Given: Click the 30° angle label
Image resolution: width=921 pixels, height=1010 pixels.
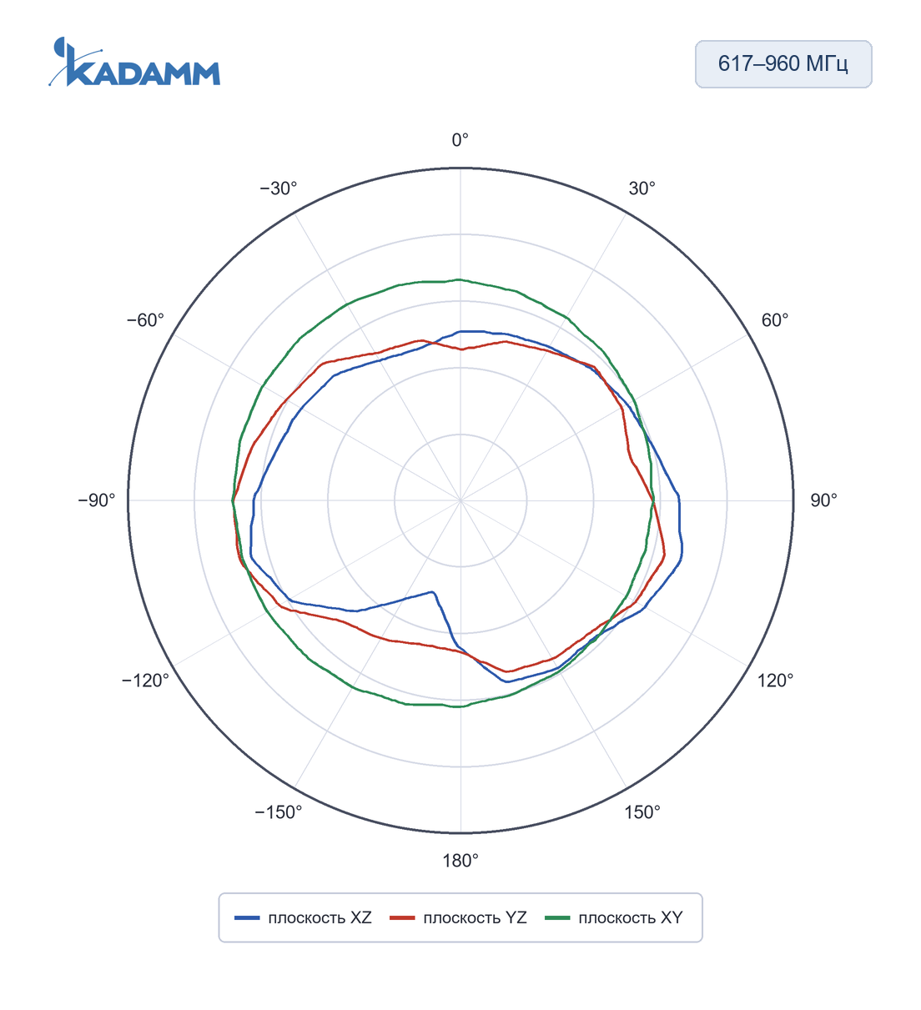Looking at the screenshot, I should pos(642,188).
